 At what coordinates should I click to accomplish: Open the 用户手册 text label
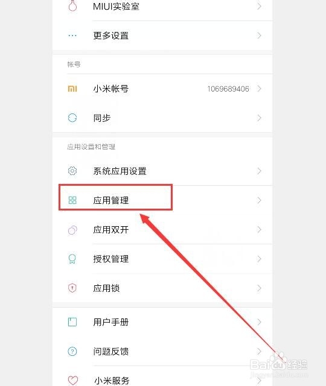click(x=111, y=322)
